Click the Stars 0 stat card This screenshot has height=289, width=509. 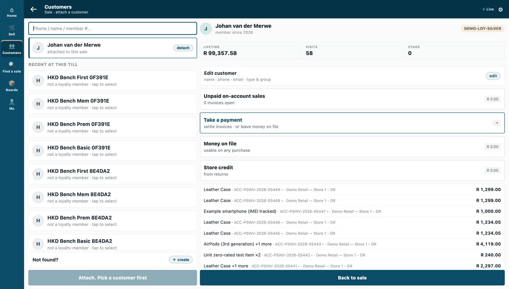click(455, 51)
